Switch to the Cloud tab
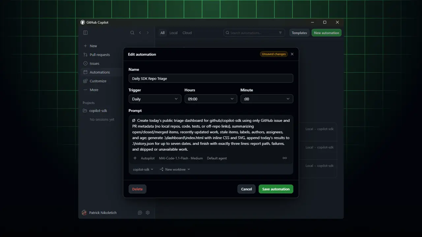 pos(187,33)
